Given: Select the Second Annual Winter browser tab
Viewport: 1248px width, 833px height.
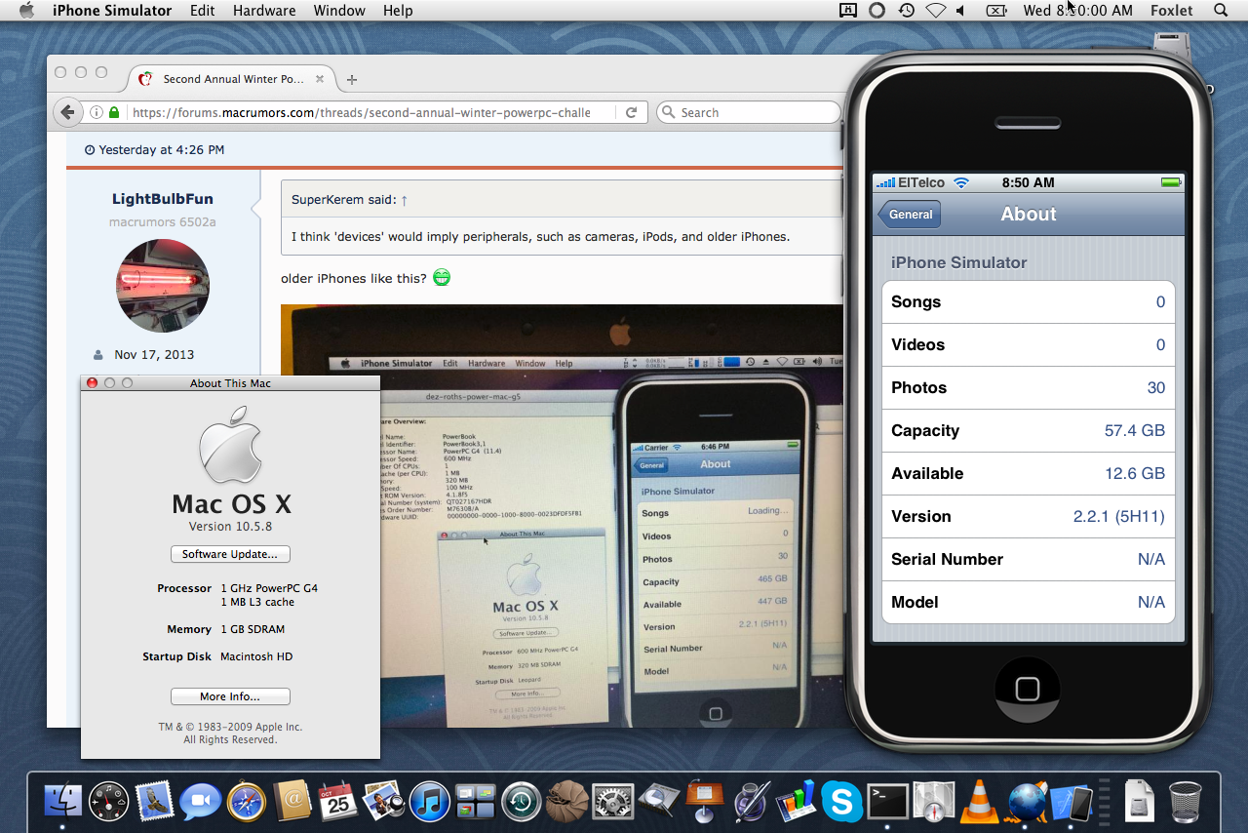Looking at the screenshot, I should click(x=230, y=79).
